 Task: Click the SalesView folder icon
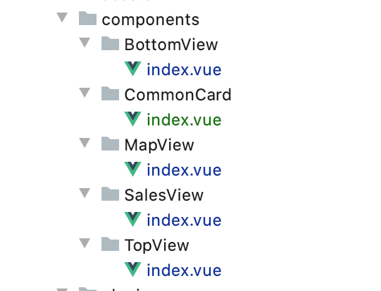coord(110,194)
